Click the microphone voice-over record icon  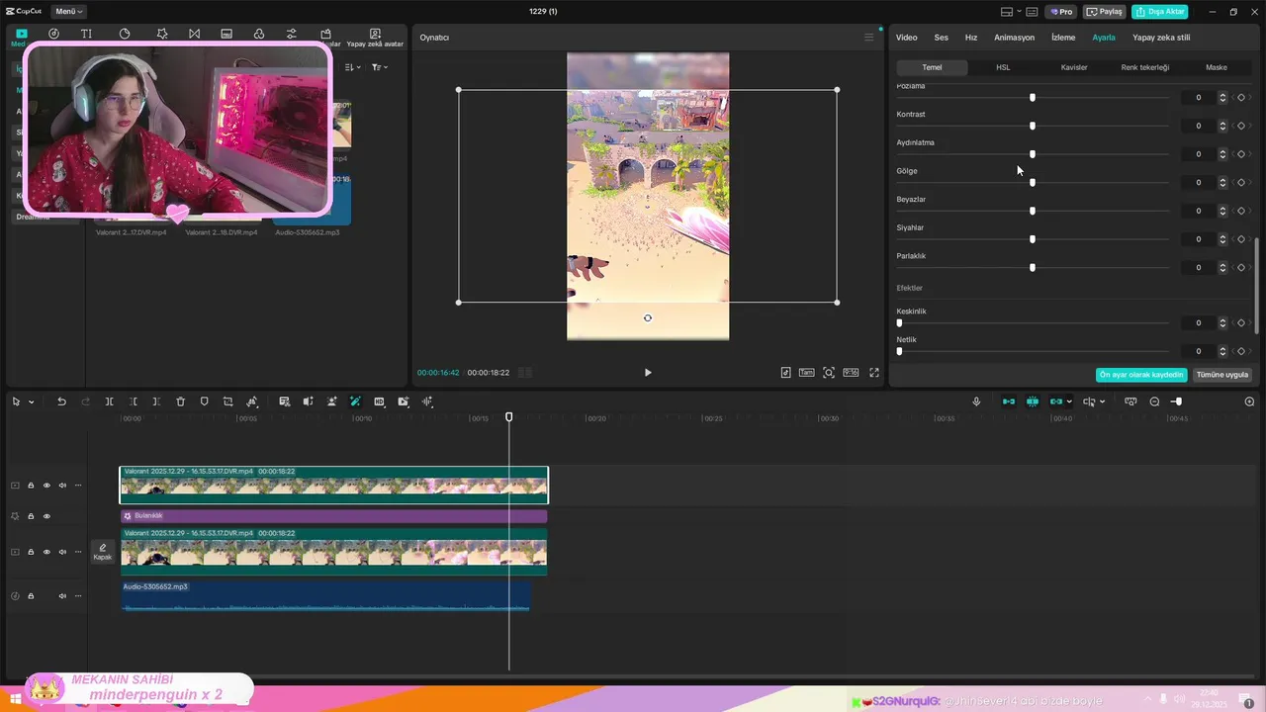tap(976, 401)
